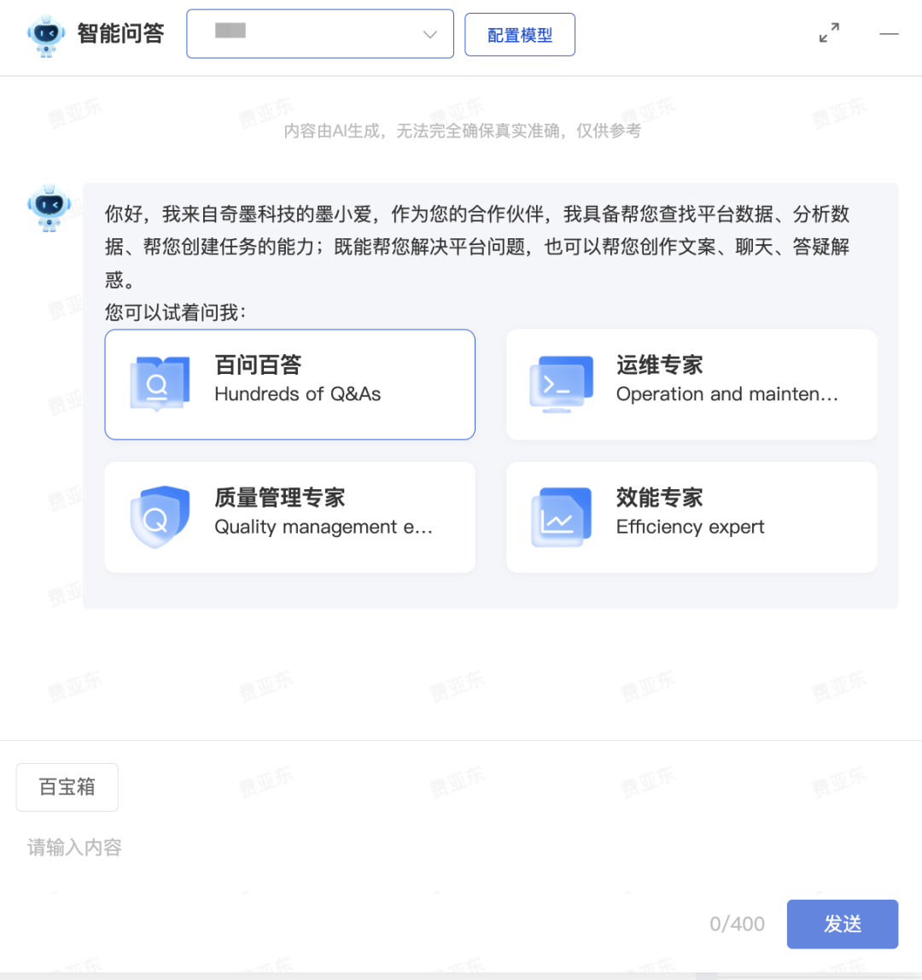Screen dimensions: 922x980
Task: Expand the chat window to fullscreen
Action: click(830, 32)
